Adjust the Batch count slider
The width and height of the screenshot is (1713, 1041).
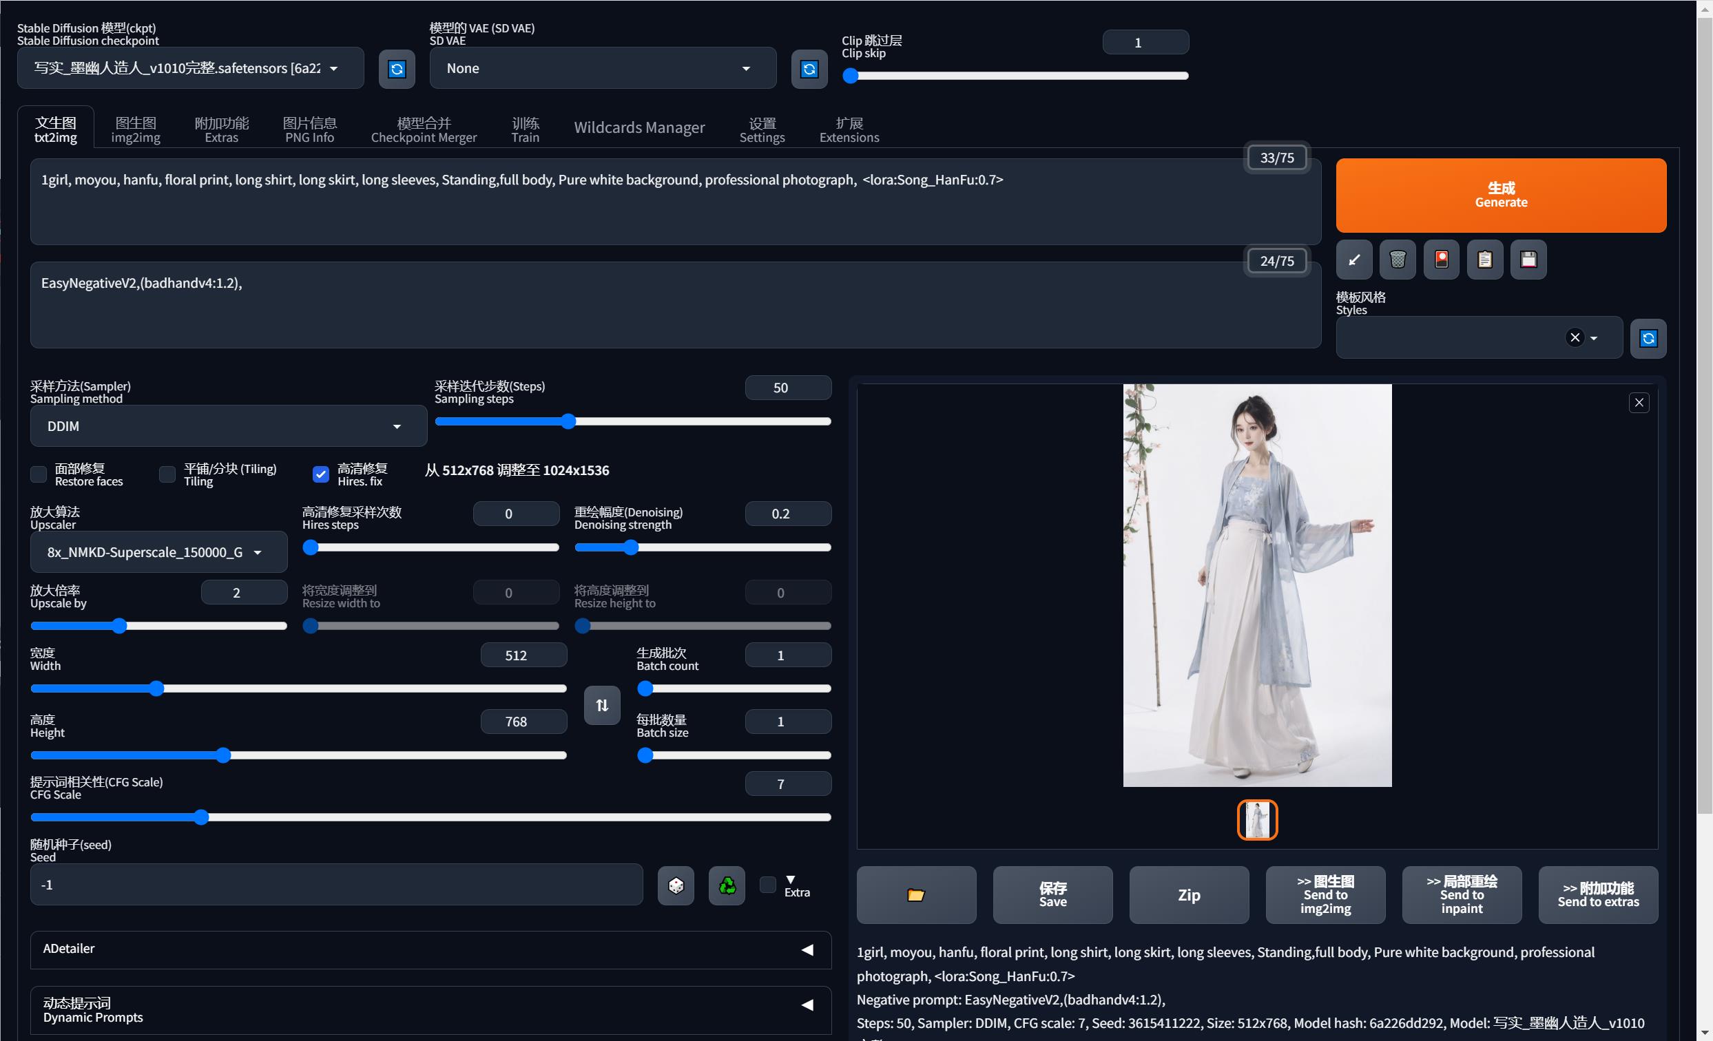point(734,688)
